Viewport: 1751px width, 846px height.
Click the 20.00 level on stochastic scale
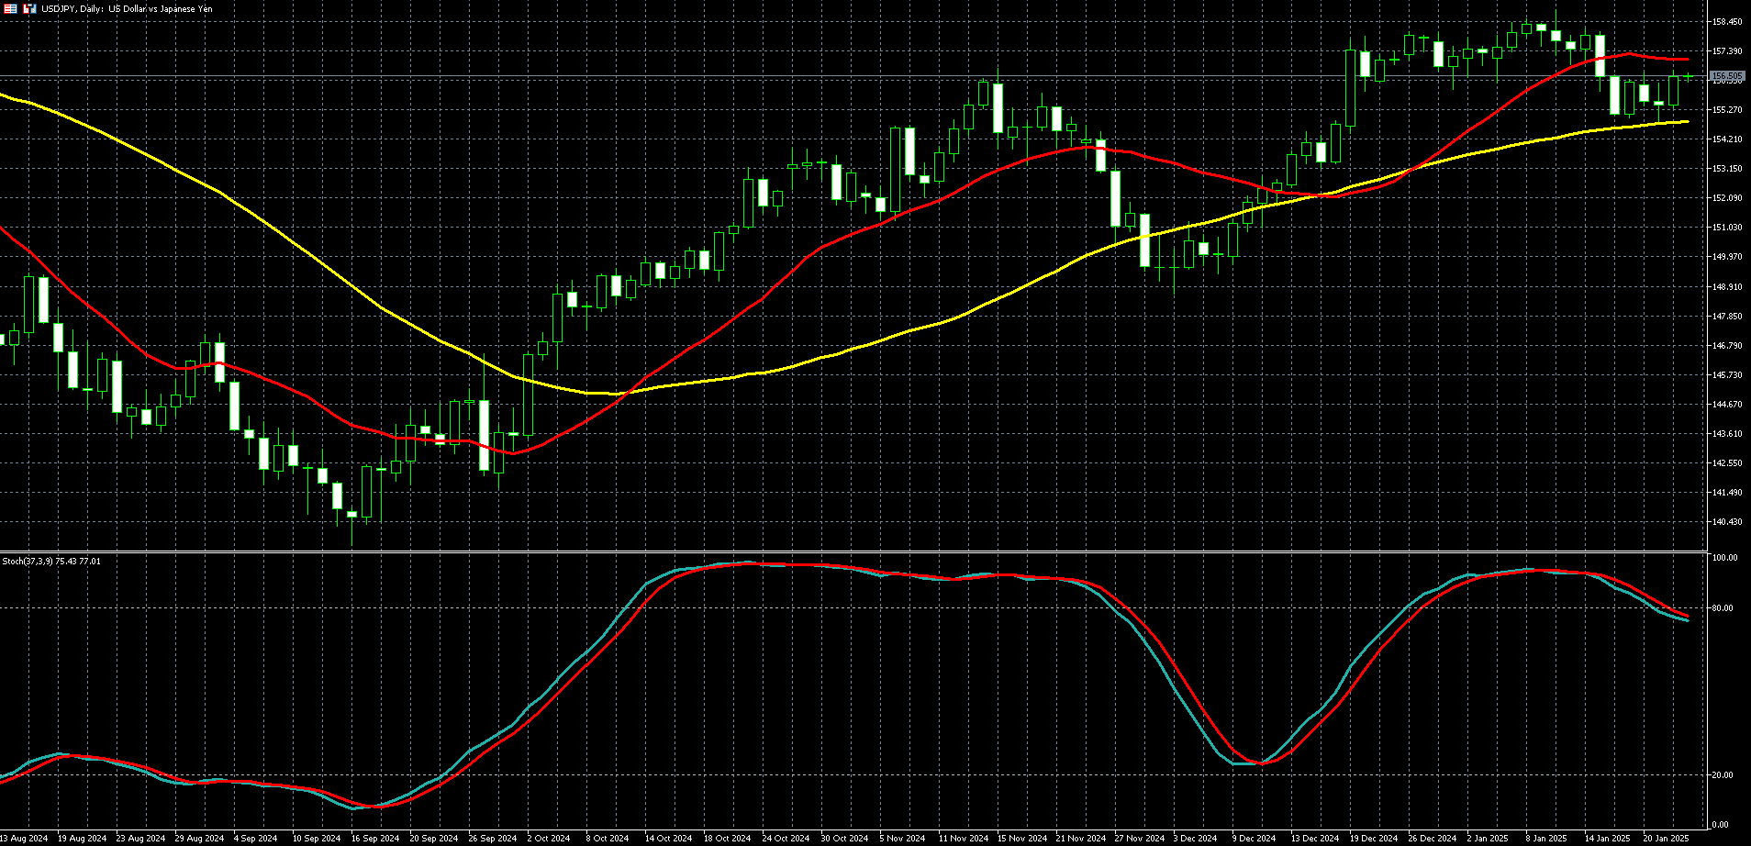[x=1724, y=774]
